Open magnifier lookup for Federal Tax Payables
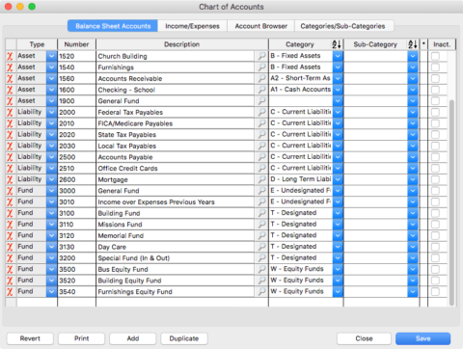The height and width of the screenshot is (349, 463). pyautogui.click(x=261, y=112)
